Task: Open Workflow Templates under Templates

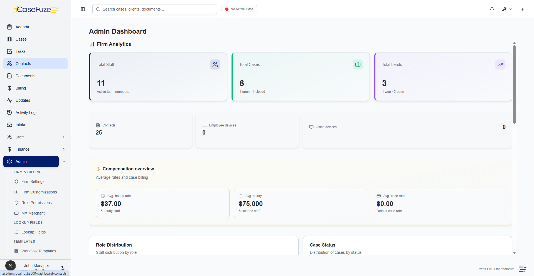Action: pos(39,251)
